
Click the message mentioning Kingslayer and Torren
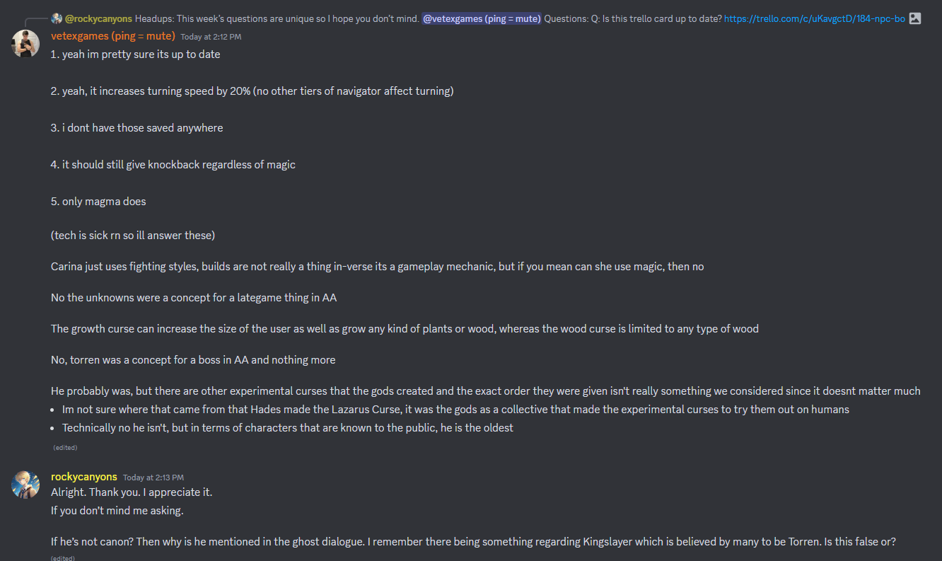(474, 542)
